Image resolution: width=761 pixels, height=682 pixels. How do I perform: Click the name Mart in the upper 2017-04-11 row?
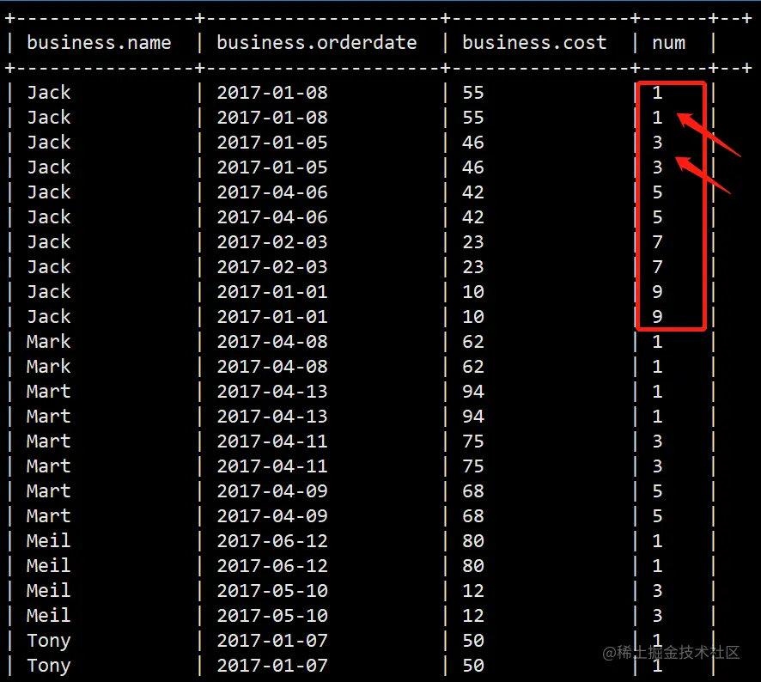49,441
